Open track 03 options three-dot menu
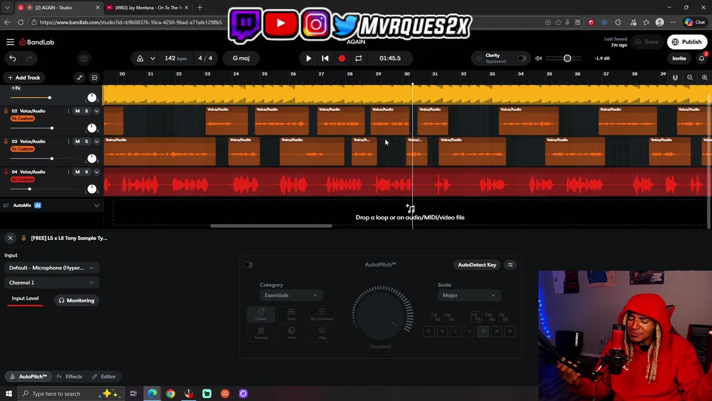Screen dimensions: 712x401 click(68, 141)
